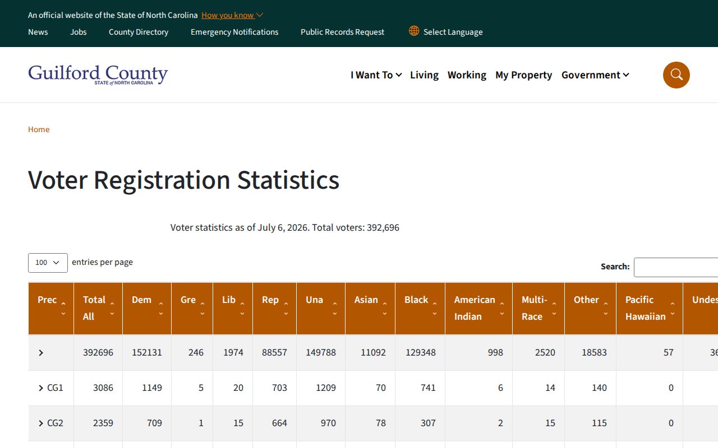Image resolution: width=718 pixels, height=448 pixels.
Task: Click the 392696 total cell
Action: click(x=98, y=353)
